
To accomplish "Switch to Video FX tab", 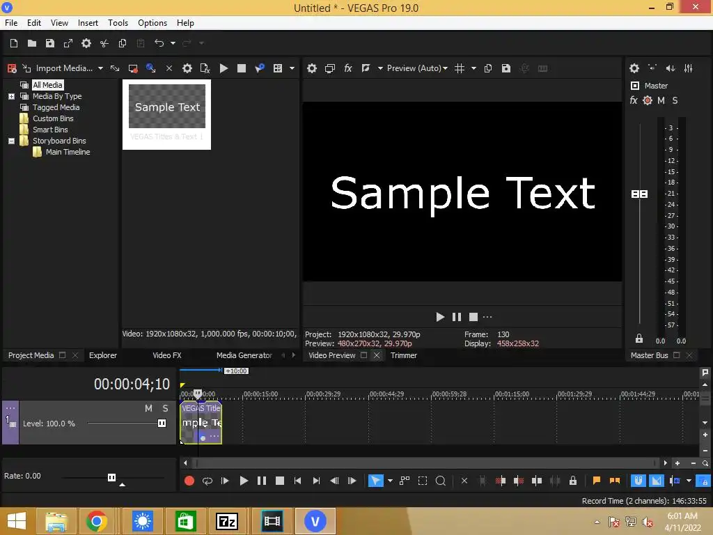I will 167,355.
